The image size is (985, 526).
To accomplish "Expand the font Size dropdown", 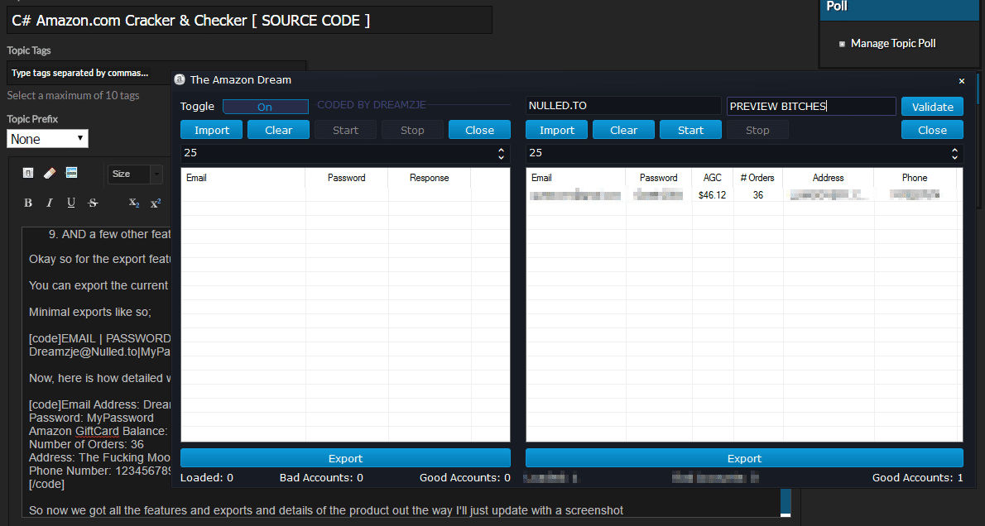I will (x=137, y=174).
